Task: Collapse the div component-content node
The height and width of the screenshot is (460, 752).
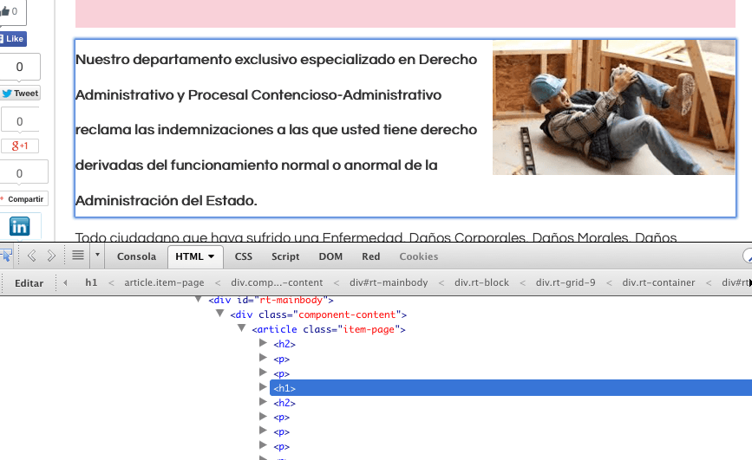Action: pos(219,314)
